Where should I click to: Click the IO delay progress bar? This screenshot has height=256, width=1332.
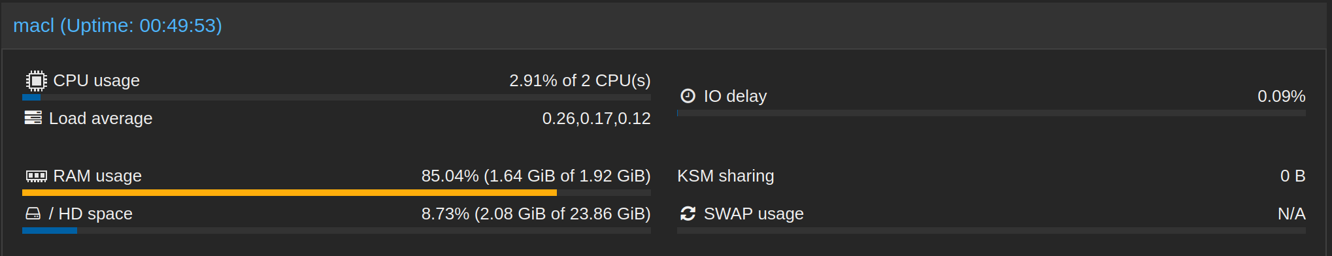point(991,113)
